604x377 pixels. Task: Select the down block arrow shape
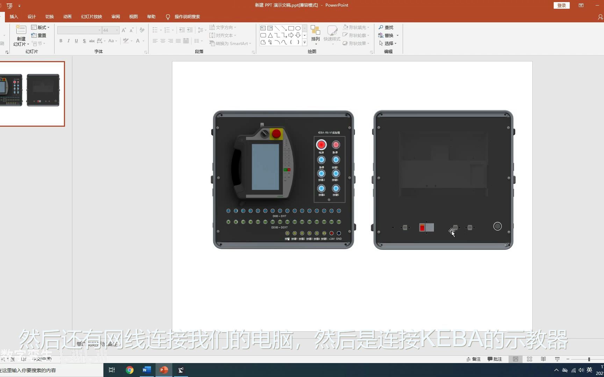pyautogui.click(x=298, y=35)
